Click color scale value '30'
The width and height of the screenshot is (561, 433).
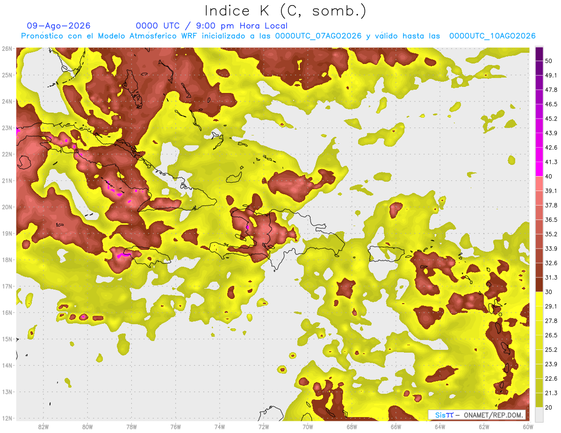[550, 292]
